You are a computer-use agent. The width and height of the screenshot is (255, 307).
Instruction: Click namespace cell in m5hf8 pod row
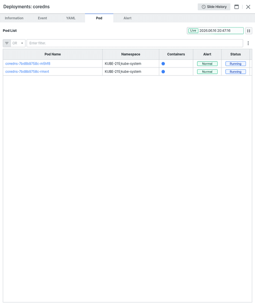tap(131, 64)
